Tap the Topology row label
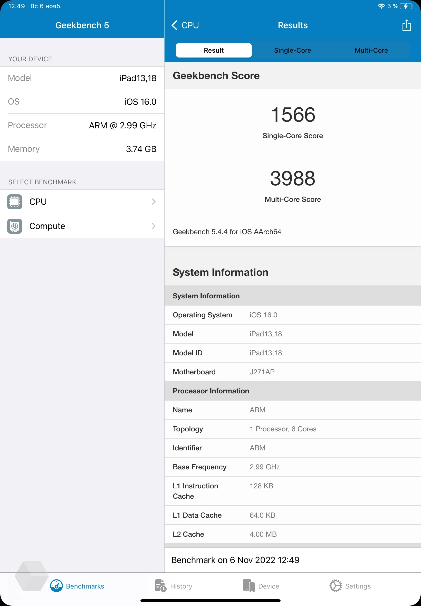This screenshot has height=606, width=421. [x=188, y=429]
